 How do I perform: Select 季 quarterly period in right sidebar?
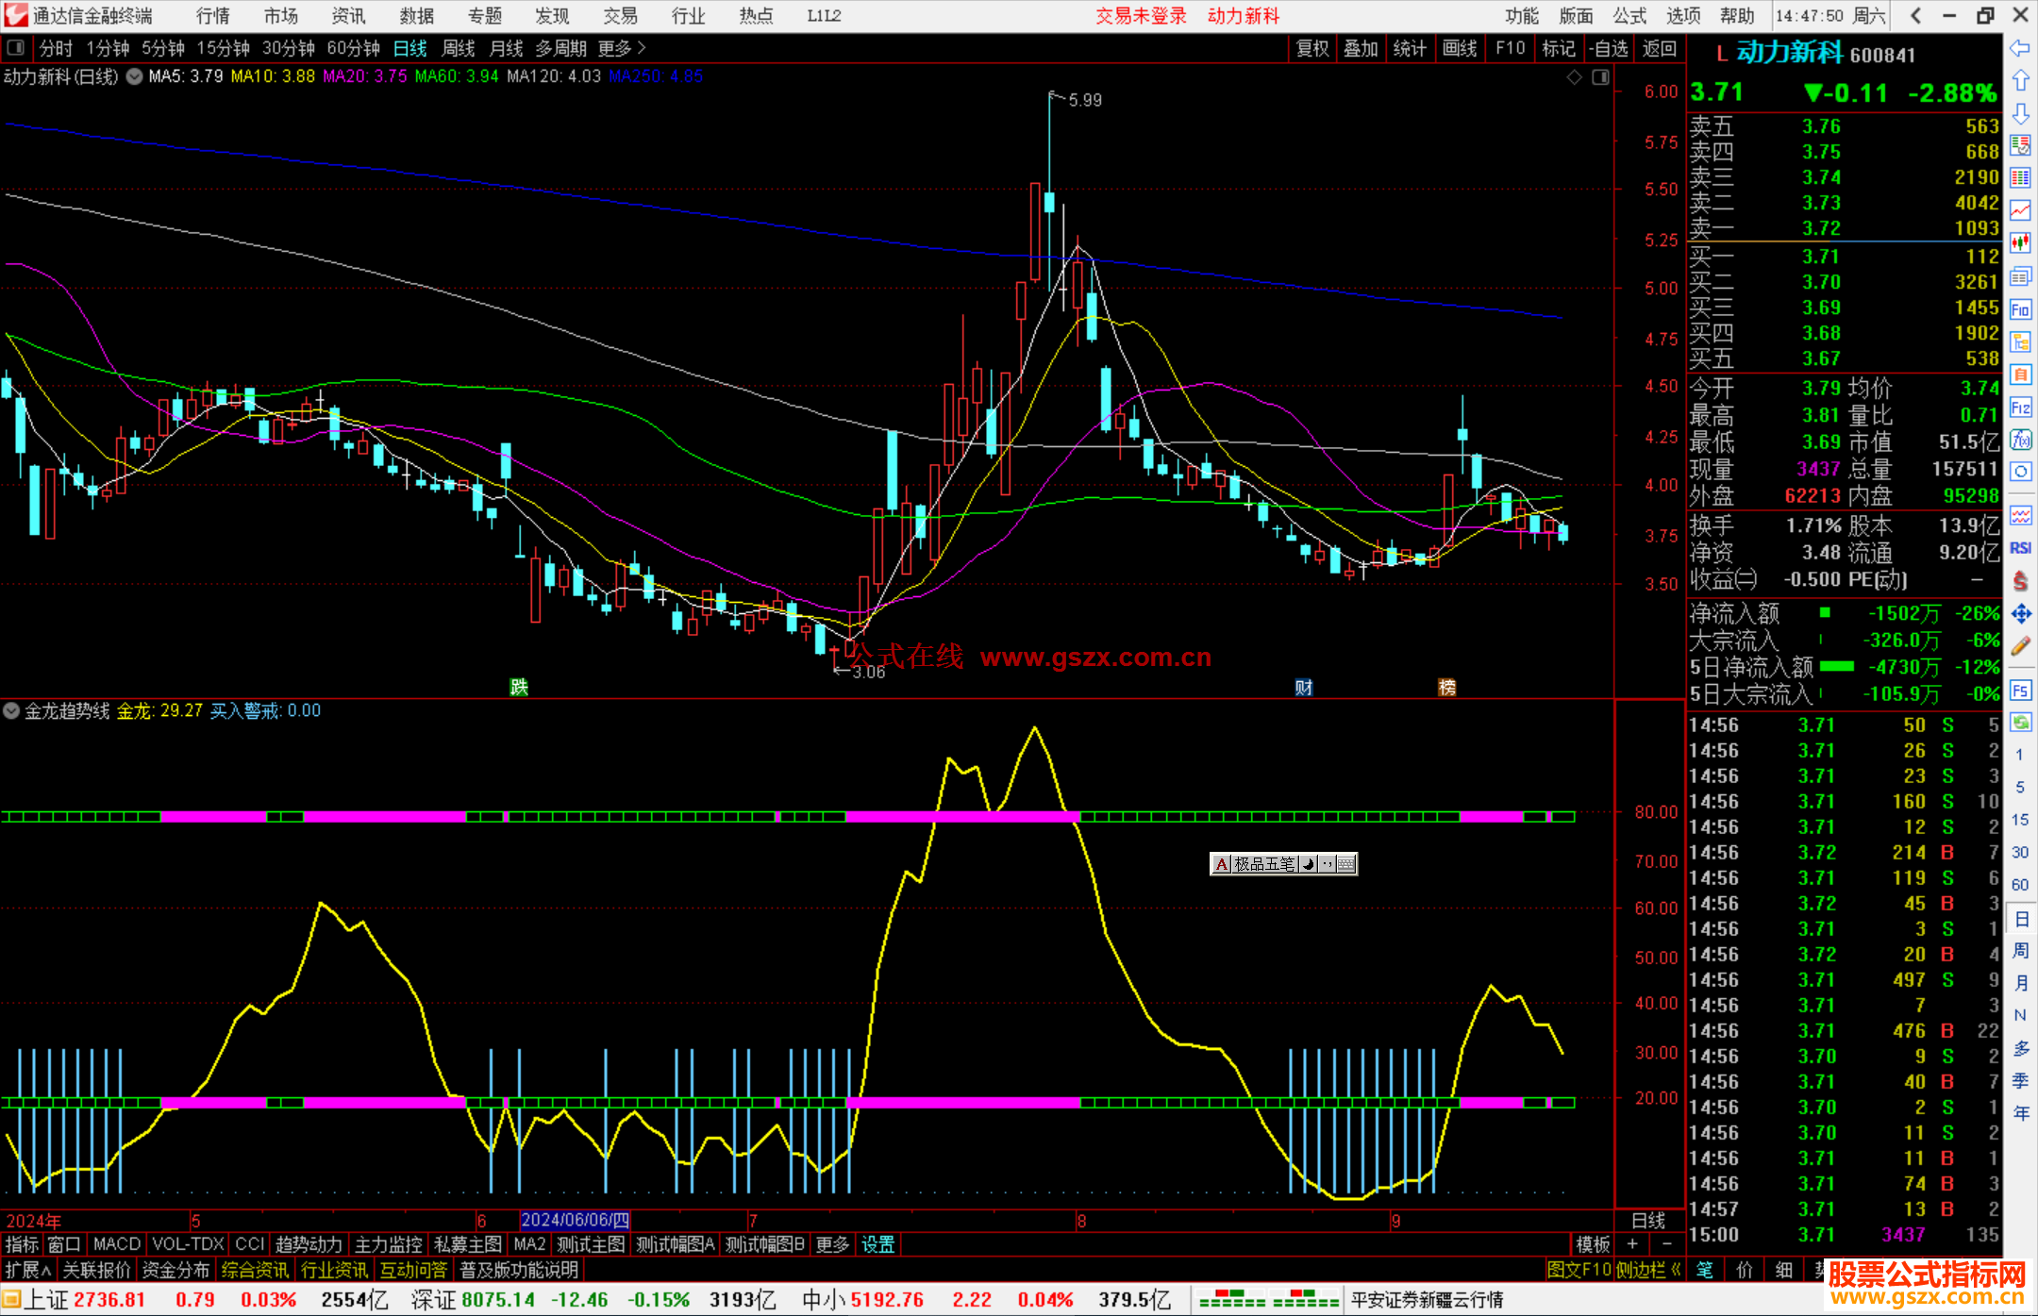click(x=2021, y=1080)
